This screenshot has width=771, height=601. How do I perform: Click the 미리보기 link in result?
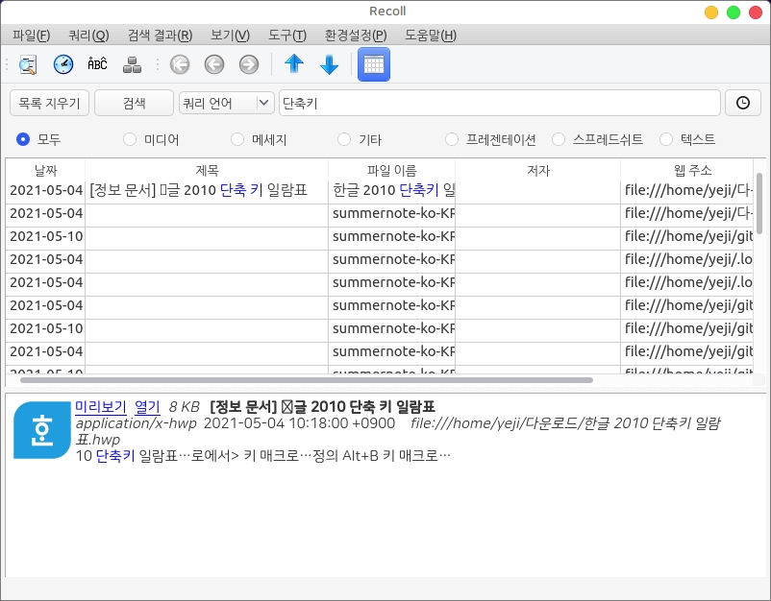pyautogui.click(x=101, y=406)
